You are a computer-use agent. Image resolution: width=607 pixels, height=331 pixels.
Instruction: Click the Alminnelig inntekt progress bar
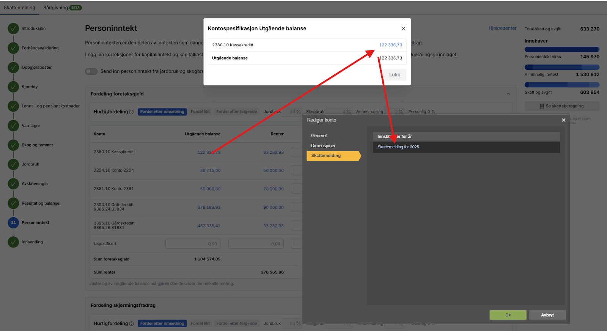(x=562, y=67)
